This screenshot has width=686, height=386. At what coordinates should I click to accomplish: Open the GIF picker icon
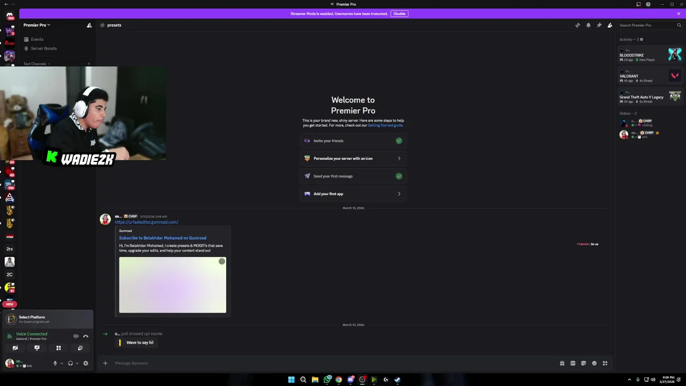coord(573,363)
